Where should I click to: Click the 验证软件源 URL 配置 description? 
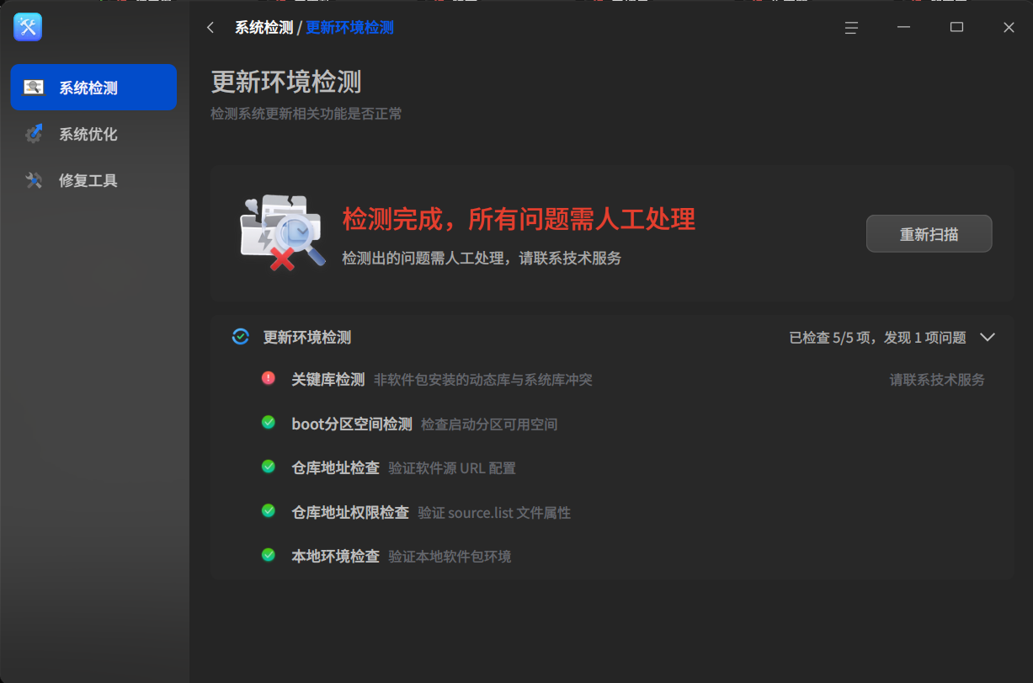[452, 468]
